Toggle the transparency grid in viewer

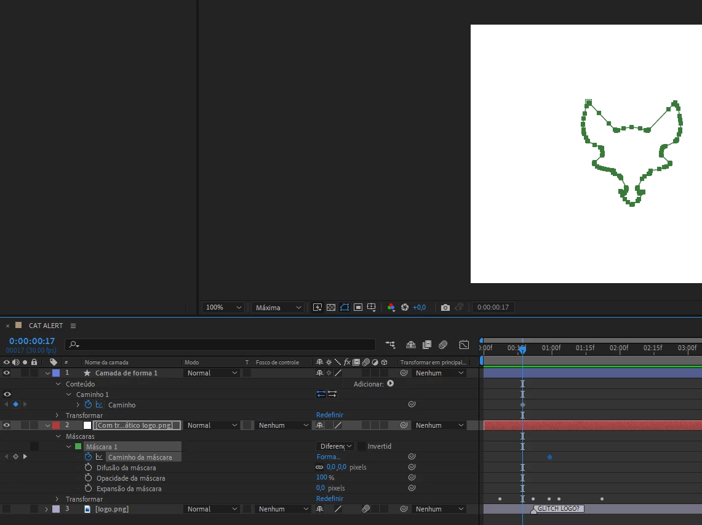click(331, 307)
